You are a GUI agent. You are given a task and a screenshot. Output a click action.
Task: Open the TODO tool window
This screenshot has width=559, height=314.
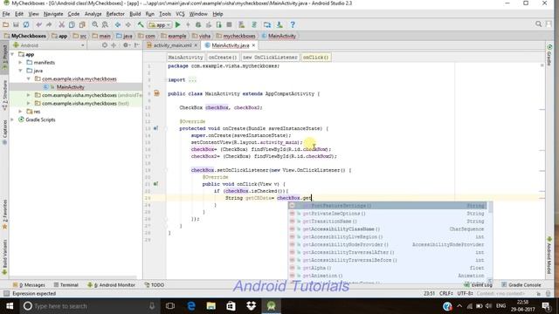click(x=155, y=285)
